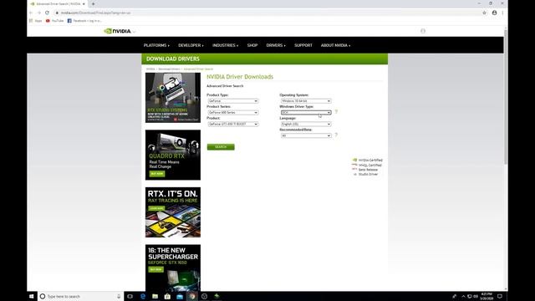The height and width of the screenshot is (301, 535).
Task: Open the Industries menu
Action: point(225,45)
